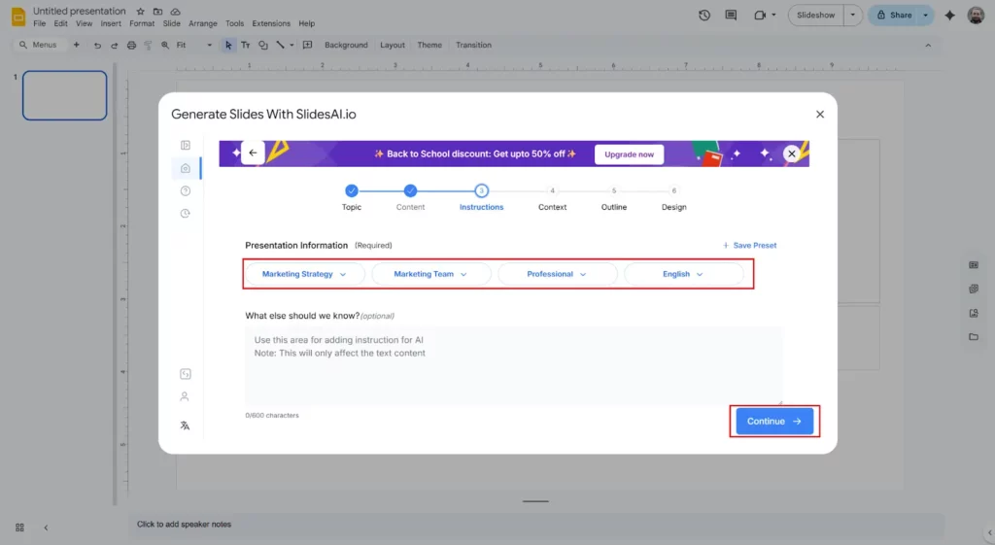995x545 pixels.
Task: Dismiss the Back to School banner
Action: pos(792,153)
